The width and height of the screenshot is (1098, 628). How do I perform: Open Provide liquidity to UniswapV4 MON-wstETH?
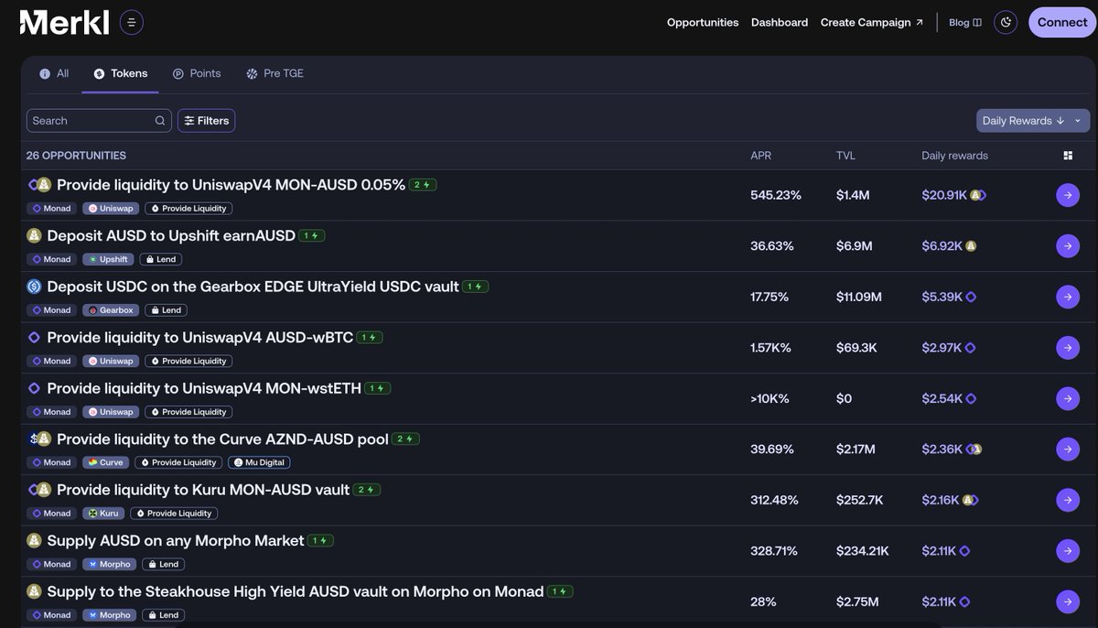click(204, 388)
